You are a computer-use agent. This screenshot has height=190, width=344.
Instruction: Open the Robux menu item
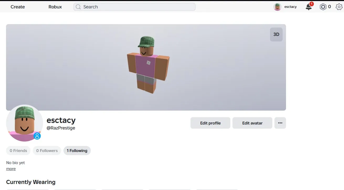(55, 7)
